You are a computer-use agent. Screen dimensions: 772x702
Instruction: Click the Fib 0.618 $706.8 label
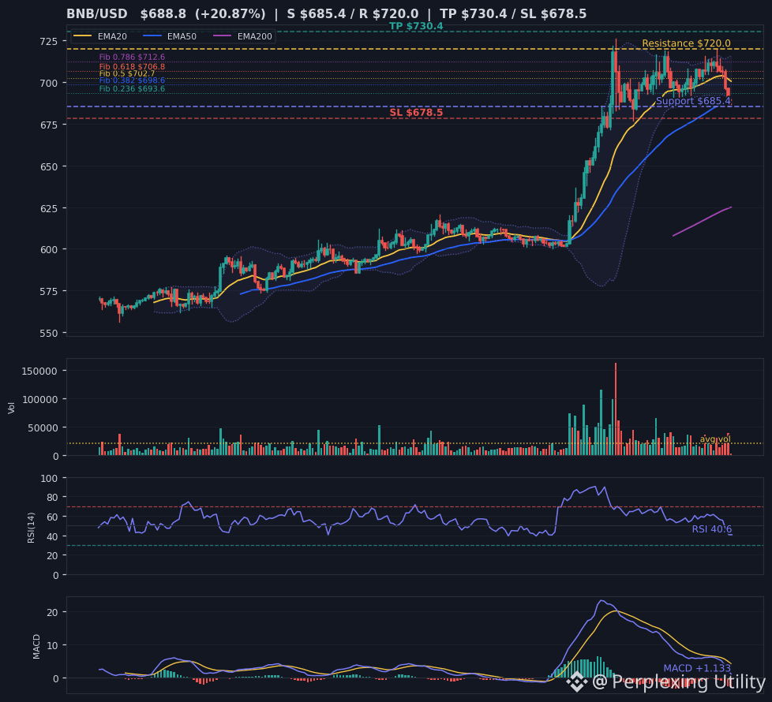tap(132, 67)
